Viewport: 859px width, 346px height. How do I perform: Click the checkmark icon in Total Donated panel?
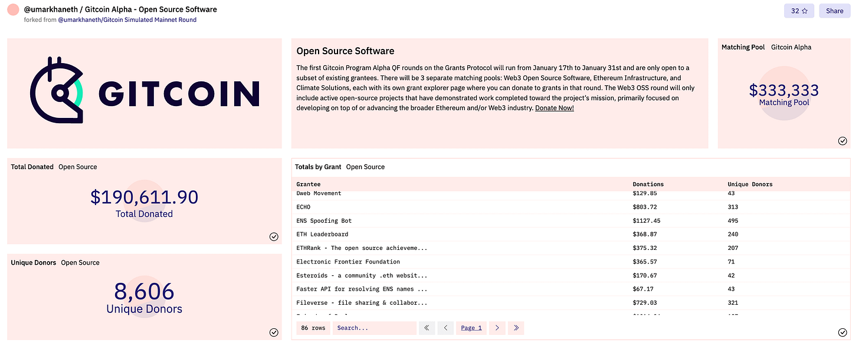[x=274, y=236]
